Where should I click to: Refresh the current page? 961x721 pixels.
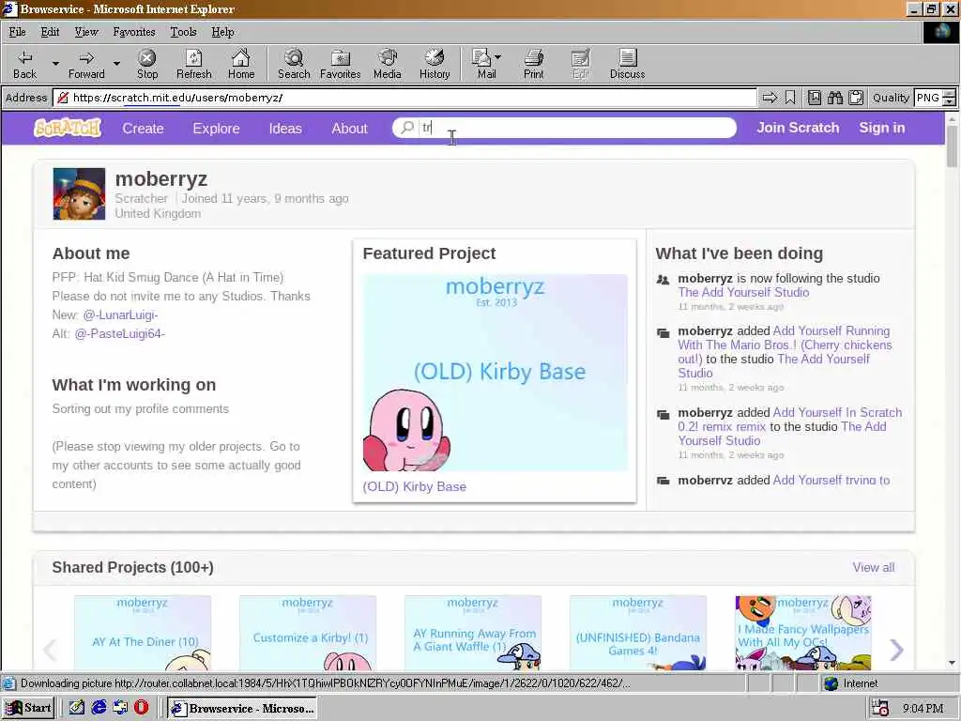coord(193,65)
